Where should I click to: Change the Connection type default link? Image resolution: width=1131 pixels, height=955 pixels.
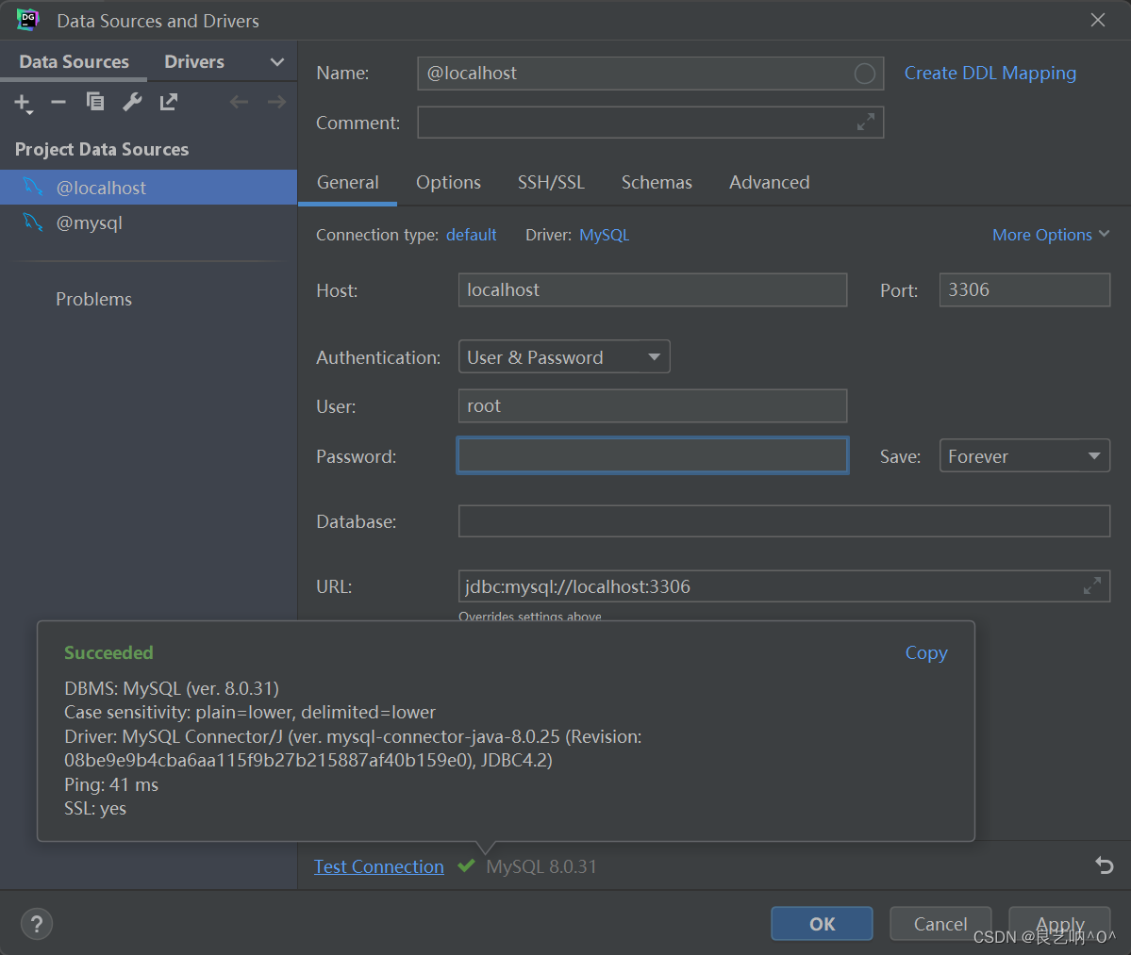point(471,235)
